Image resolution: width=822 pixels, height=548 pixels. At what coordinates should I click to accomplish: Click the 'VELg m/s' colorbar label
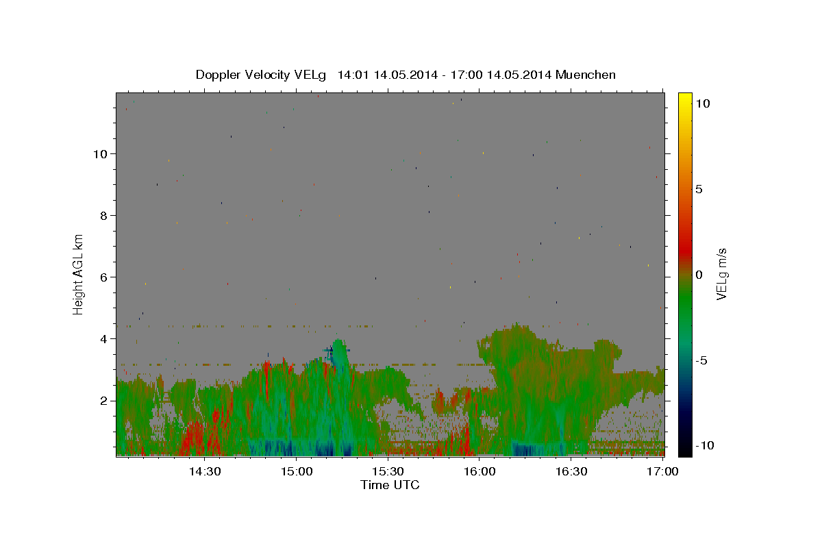(x=721, y=274)
